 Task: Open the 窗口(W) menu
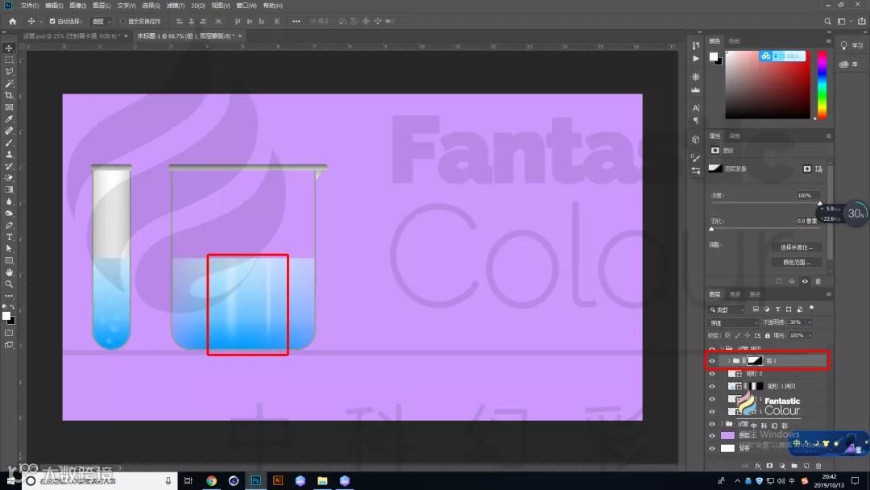pos(246,6)
